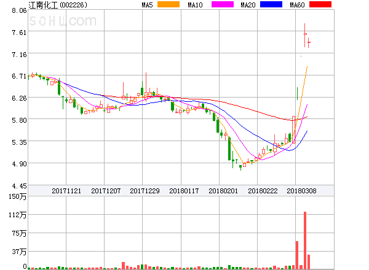Click the volume axis label 75万

pos(19,233)
